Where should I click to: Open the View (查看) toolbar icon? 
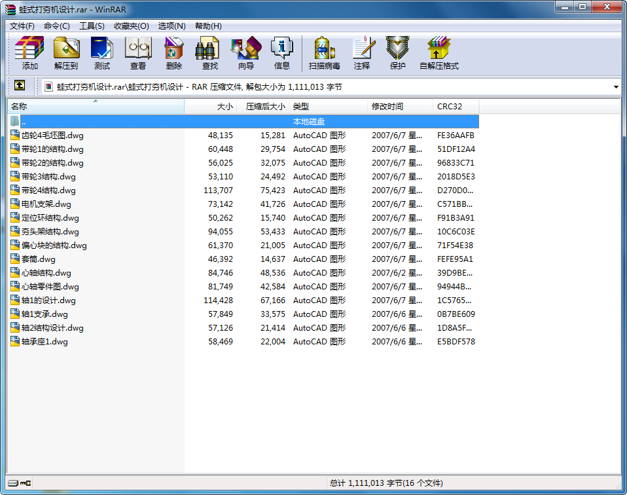click(x=137, y=53)
